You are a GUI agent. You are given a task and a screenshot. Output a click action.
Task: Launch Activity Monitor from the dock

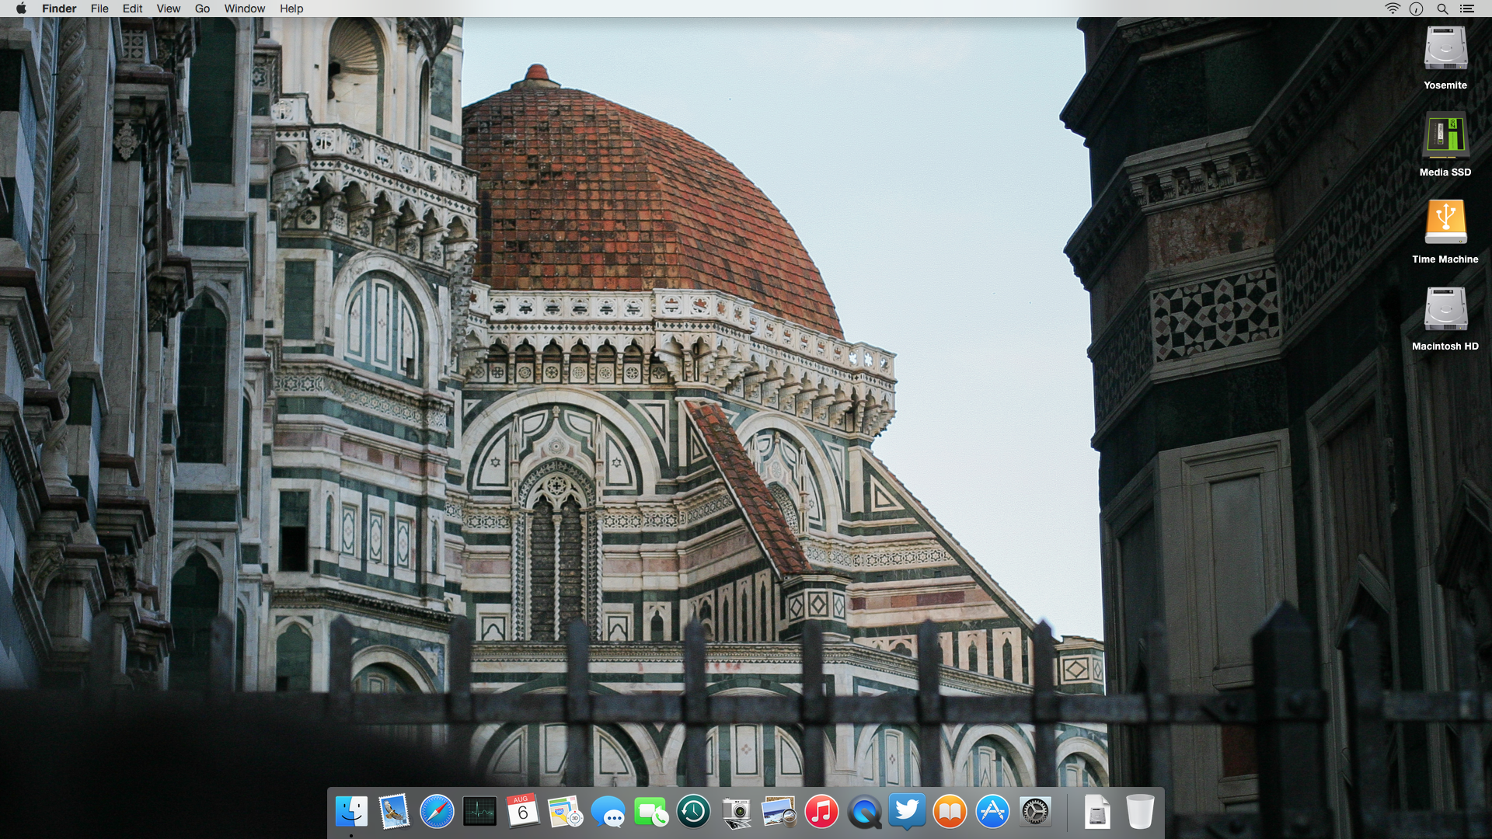pyautogui.click(x=479, y=813)
